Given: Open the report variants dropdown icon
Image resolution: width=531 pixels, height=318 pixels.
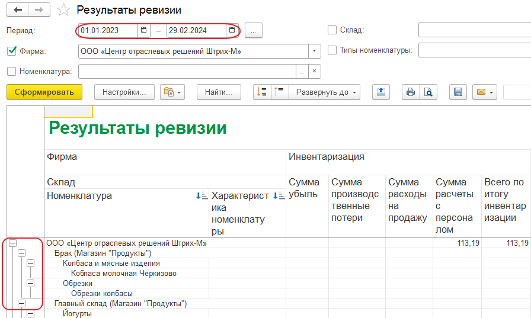Looking at the screenshot, I should 172,92.
